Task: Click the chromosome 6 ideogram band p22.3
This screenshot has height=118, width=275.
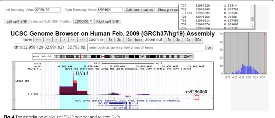Action: click(x=70, y=56)
